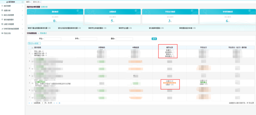The width and height of the screenshot is (256, 115).
Task: Go to the first page of the table
Action: (x=29, y=103)
